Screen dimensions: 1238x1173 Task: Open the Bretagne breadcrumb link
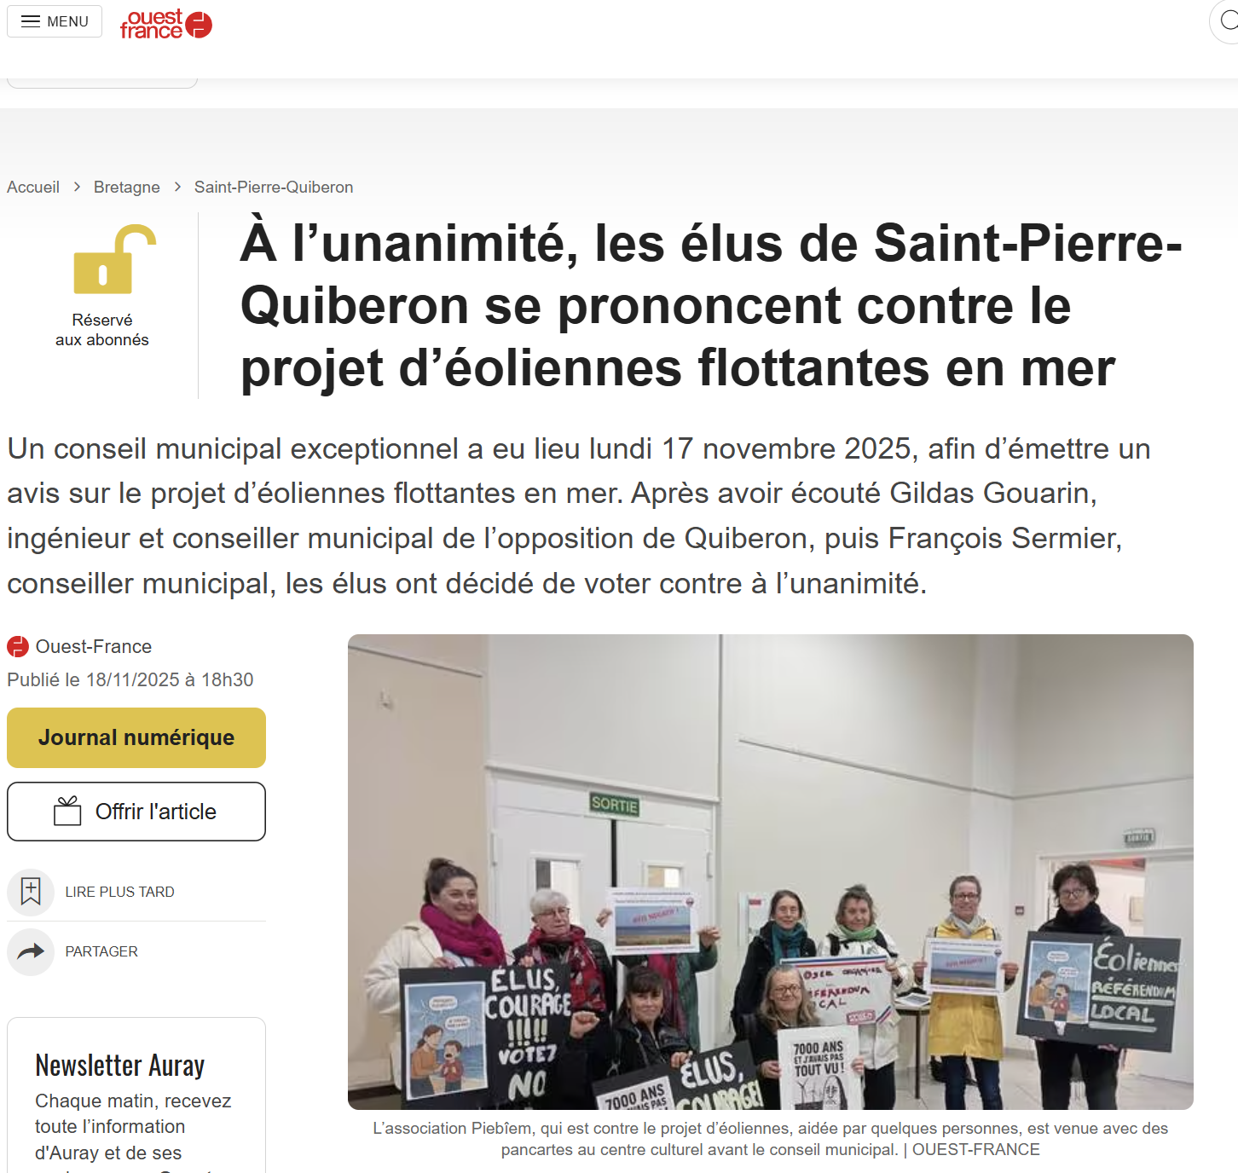pyautogui.click(x=127, y=187)
